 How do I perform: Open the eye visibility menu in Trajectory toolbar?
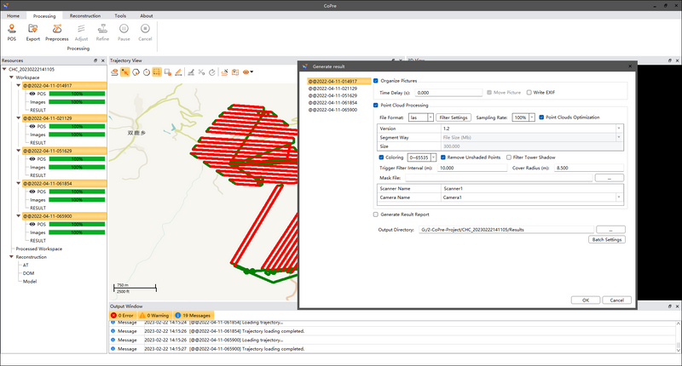click(248, 72)
